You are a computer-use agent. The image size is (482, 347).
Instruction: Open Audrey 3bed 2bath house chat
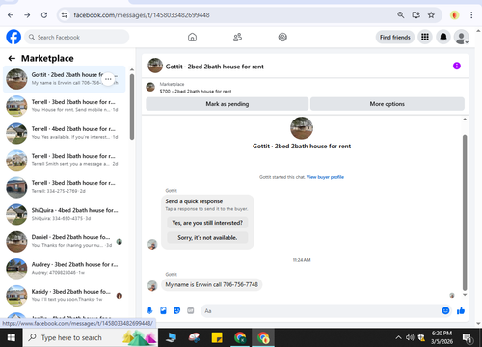click(x=65, y=268)
